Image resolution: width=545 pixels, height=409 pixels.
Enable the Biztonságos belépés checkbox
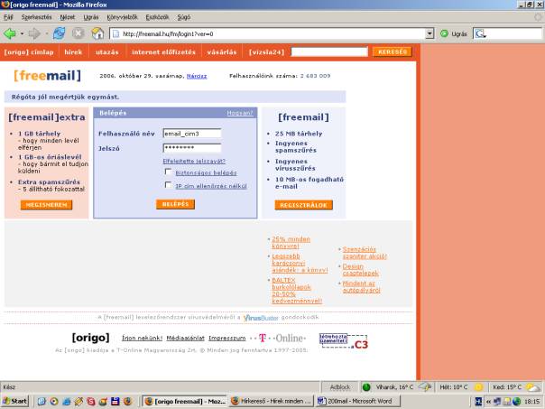pos(168,172)
